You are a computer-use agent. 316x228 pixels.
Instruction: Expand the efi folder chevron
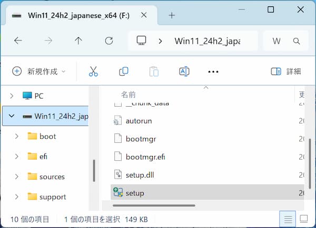[x=17, y=157]
